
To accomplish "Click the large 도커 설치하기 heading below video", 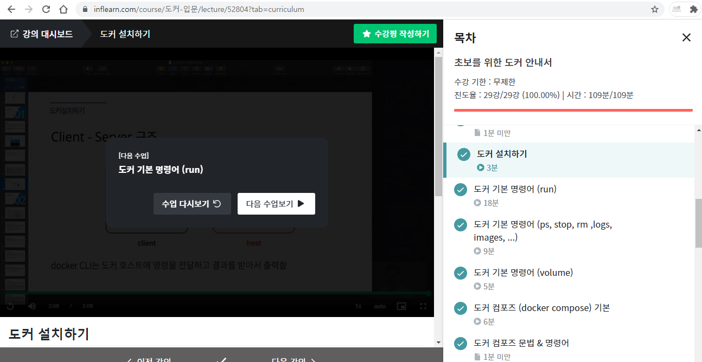I will 49,334.
